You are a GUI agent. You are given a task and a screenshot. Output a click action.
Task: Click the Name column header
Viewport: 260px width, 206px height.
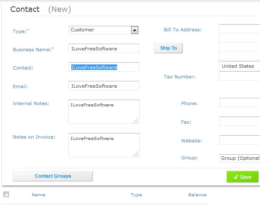pos(39,195)
